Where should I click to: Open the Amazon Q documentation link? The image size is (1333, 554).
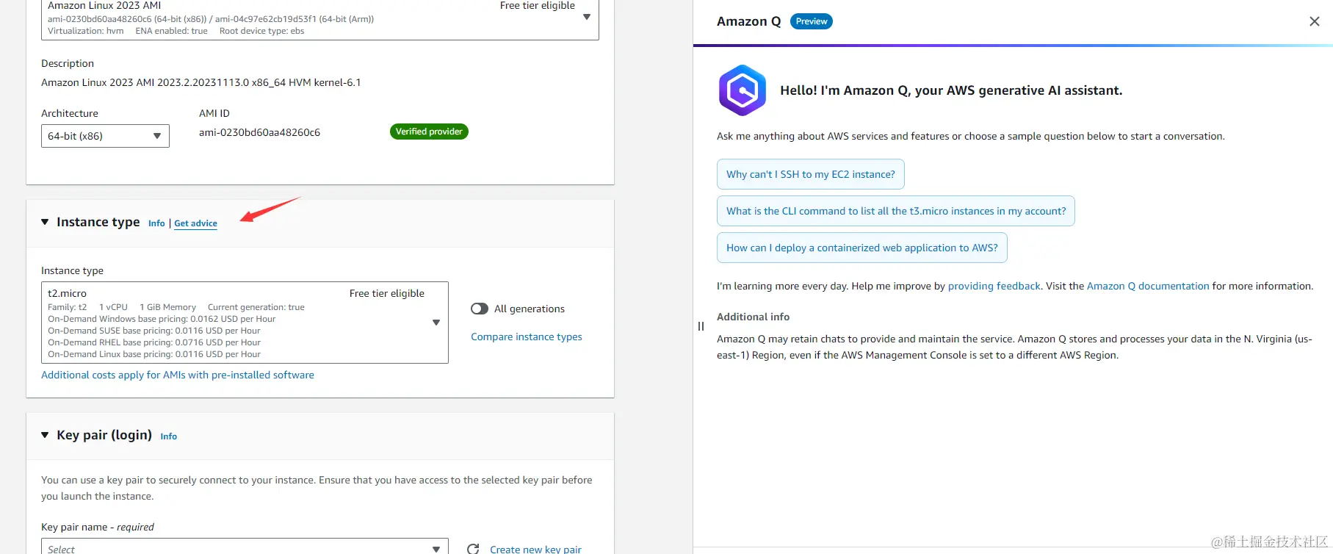pos(1148,286)
